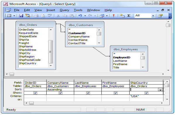Screen dimensions: 175x115
Task: Click the Query Type toolbar icon
Action: click(102, 16)
